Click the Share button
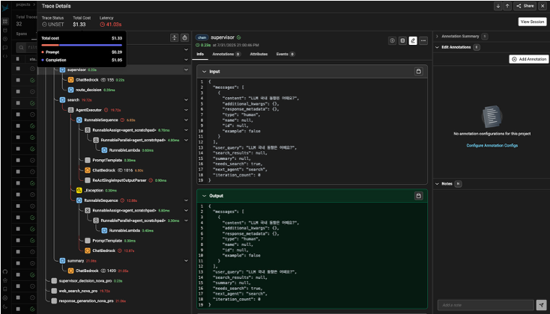550x314 pixels. tap(525, 5)
